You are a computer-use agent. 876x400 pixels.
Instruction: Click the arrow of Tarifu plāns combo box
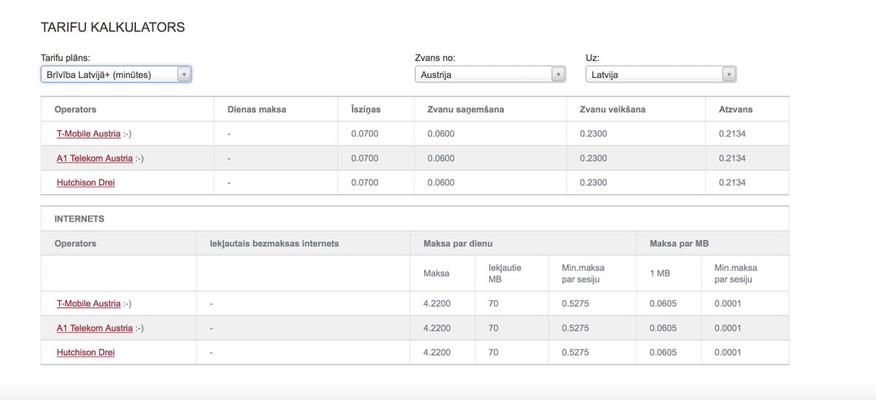pos(184,74)
